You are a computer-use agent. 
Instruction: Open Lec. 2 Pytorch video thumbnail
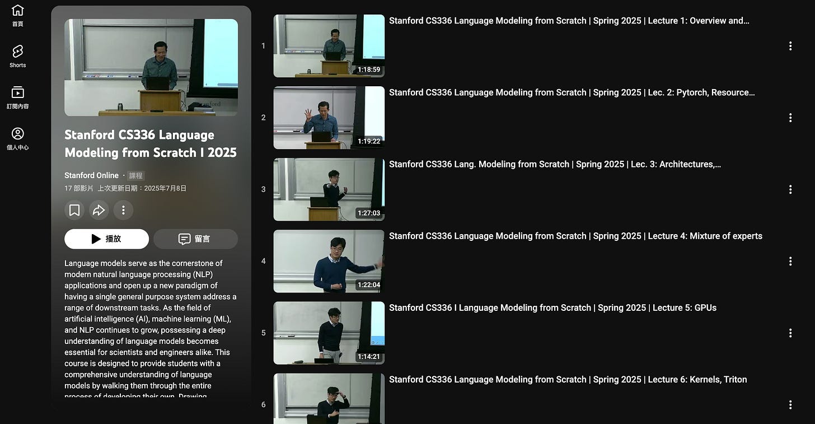[x=329, y=118]
